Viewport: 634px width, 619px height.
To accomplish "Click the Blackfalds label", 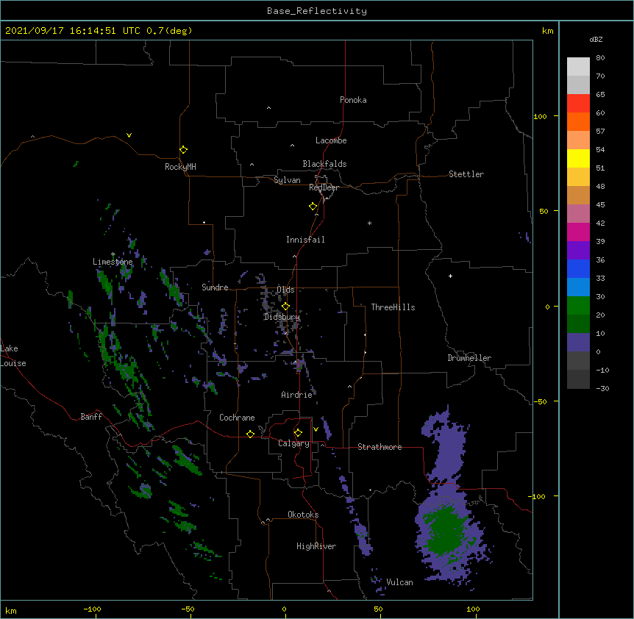I will point(324,164).
